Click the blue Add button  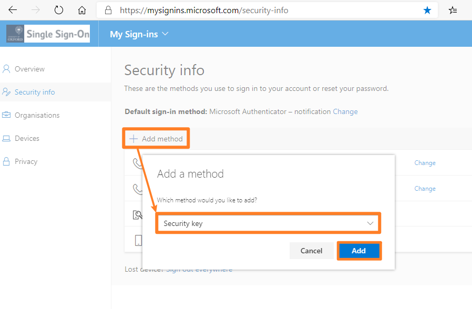coord(359,251)
